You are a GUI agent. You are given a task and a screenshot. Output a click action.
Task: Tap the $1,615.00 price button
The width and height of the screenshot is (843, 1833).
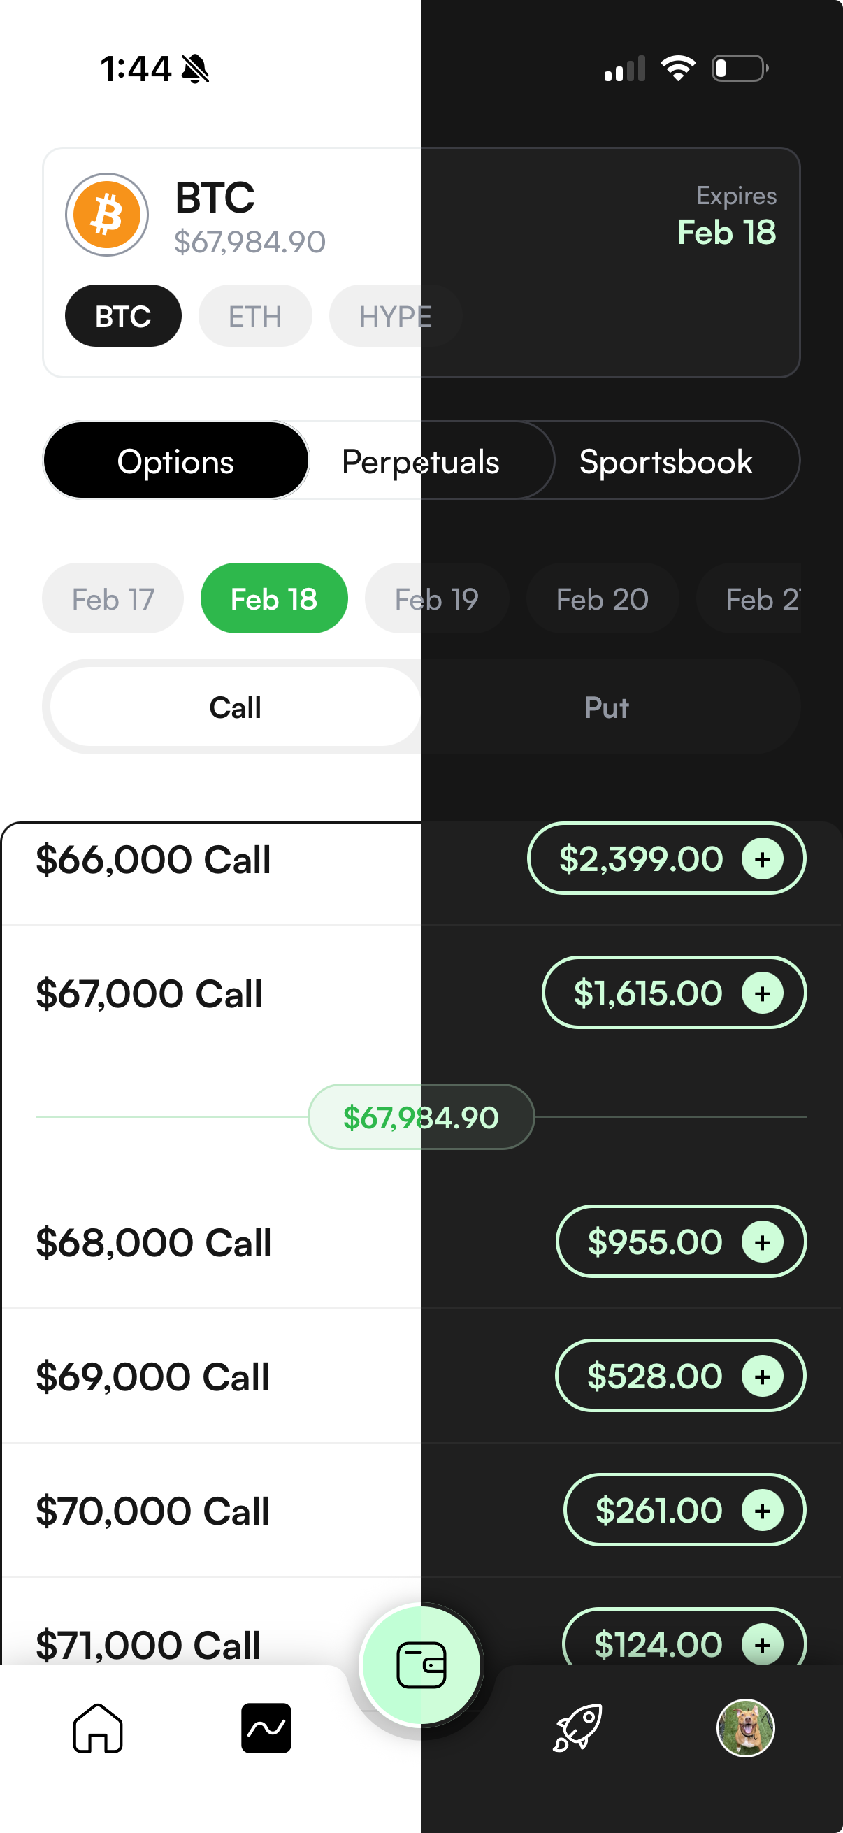tap(647, 993)
